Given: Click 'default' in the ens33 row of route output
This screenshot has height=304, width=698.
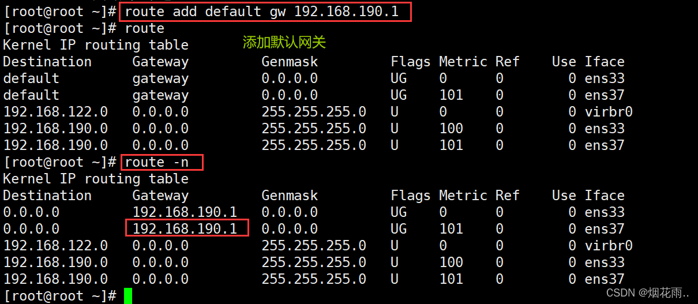Looking at the screenshot, I should coord(31,78).
